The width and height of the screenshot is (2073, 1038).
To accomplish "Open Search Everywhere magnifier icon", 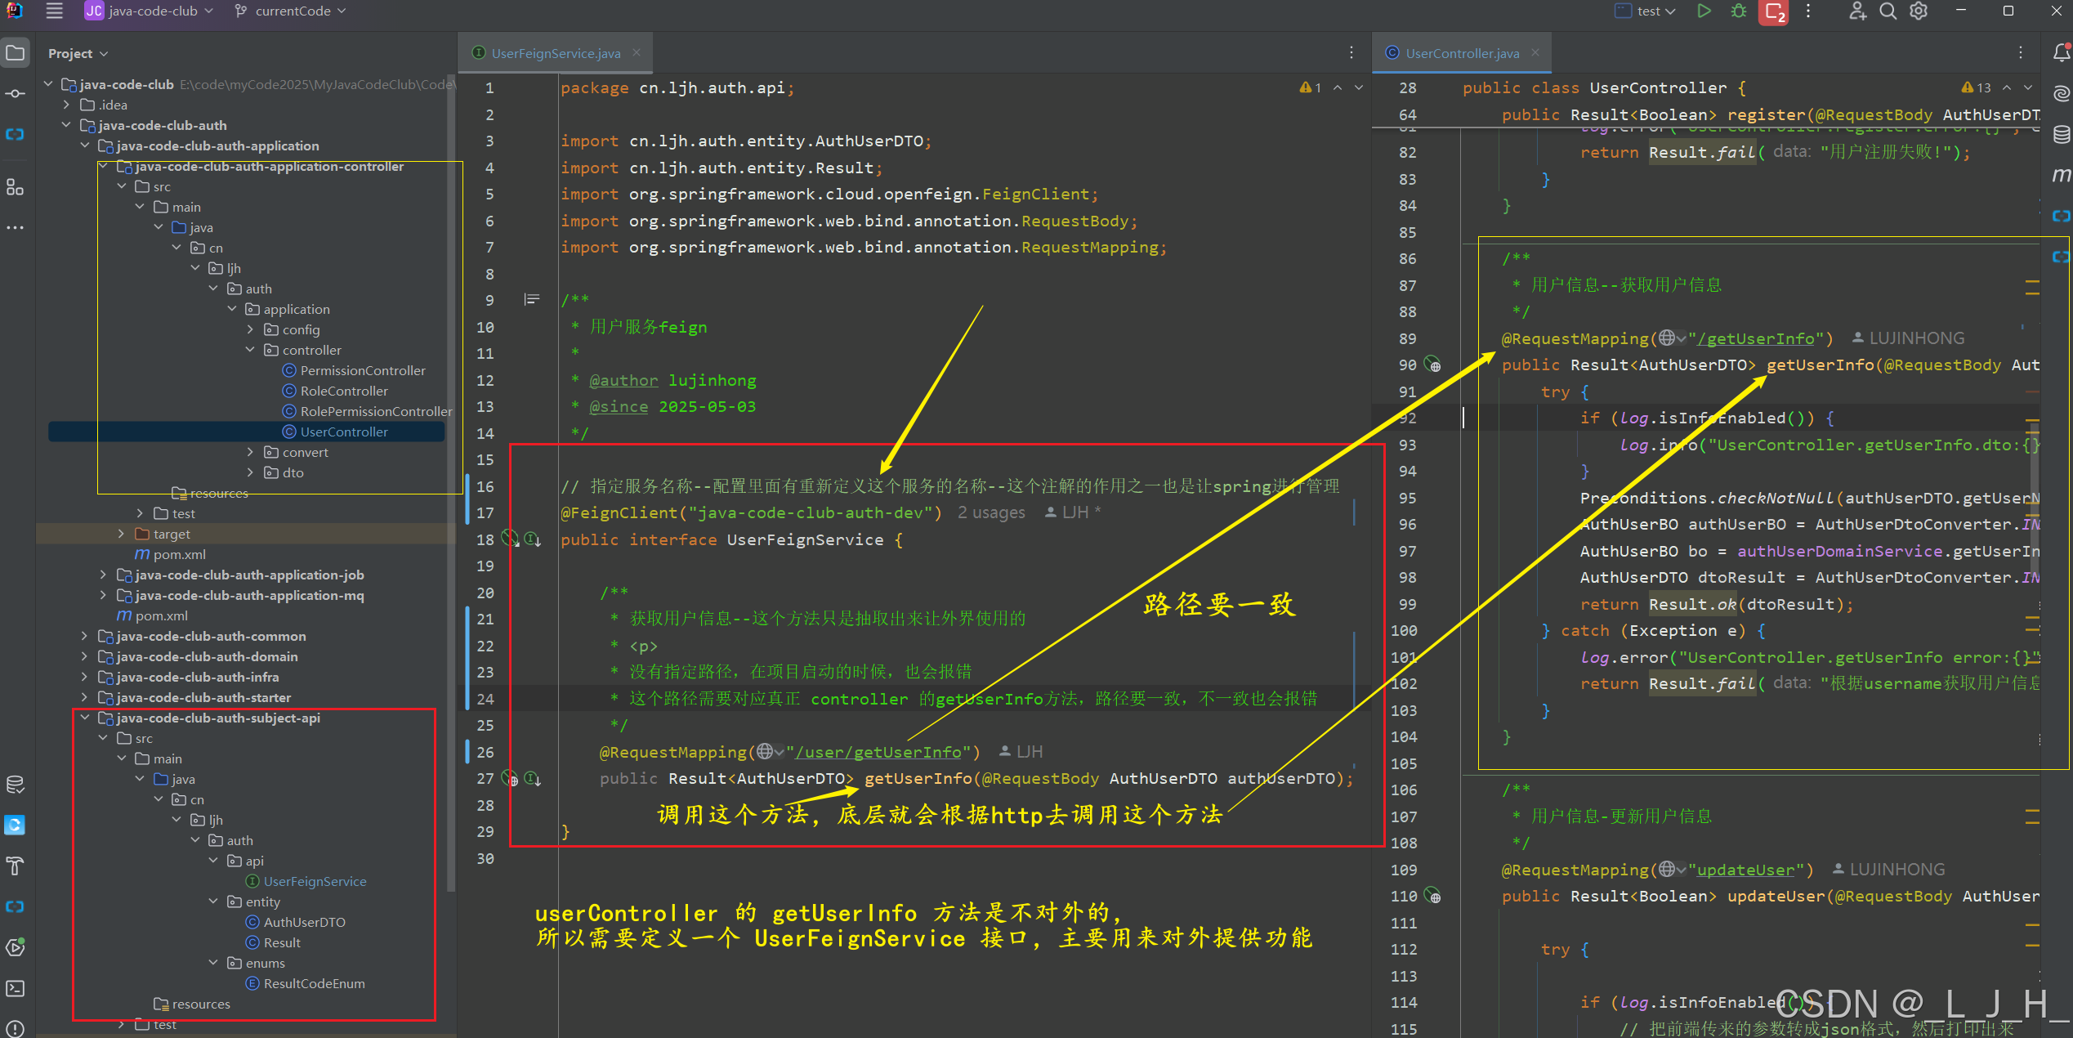I will pyautogui.click(x=1888, y=11).
